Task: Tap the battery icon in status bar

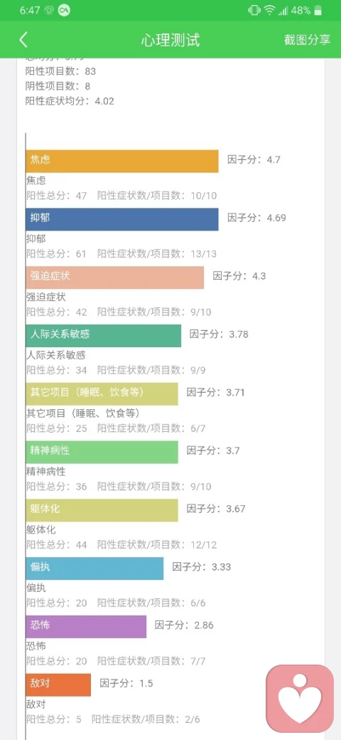Action: 318,11
